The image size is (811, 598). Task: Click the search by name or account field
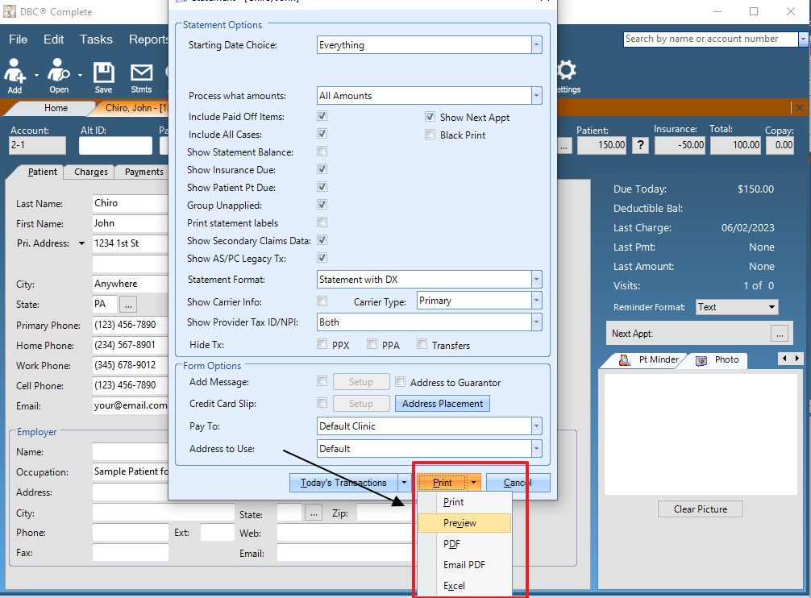pyautogui.click(x=709, y=39)
